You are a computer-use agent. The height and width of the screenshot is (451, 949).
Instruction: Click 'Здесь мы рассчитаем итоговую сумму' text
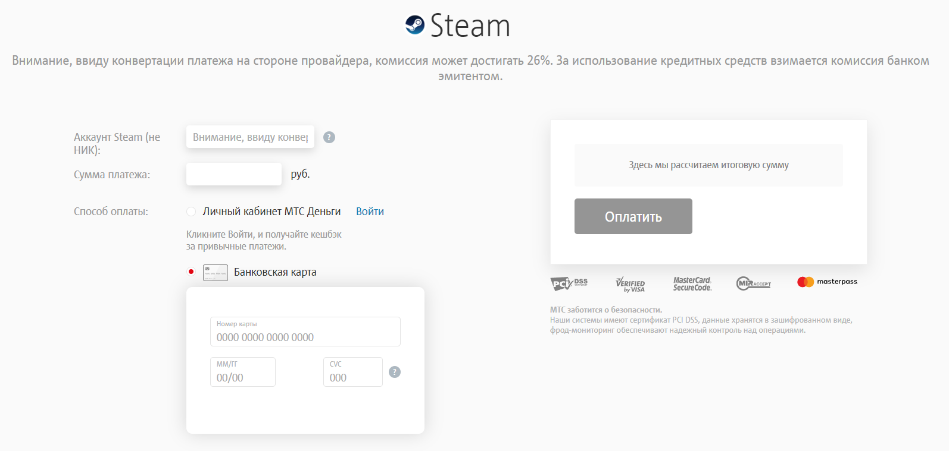[708, 165]
